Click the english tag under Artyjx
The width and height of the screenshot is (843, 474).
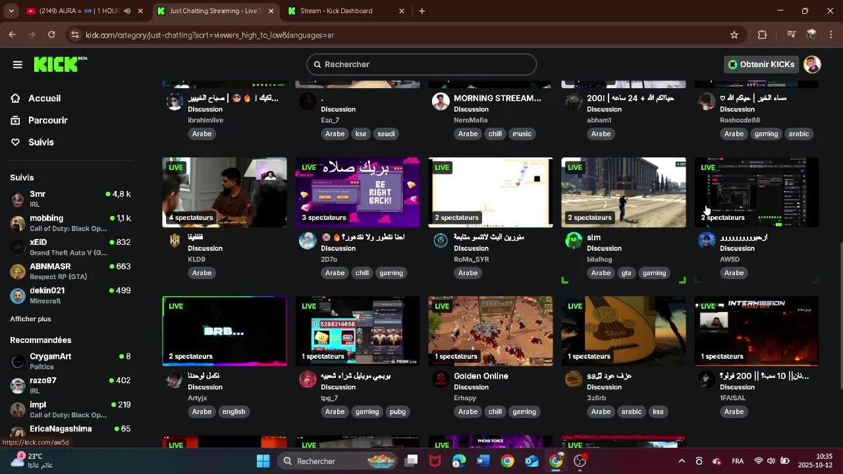[x=234, y=411]
